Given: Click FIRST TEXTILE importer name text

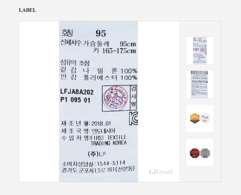Looking at the screenshot, I should pyautogui.click(x=109, y=137).
